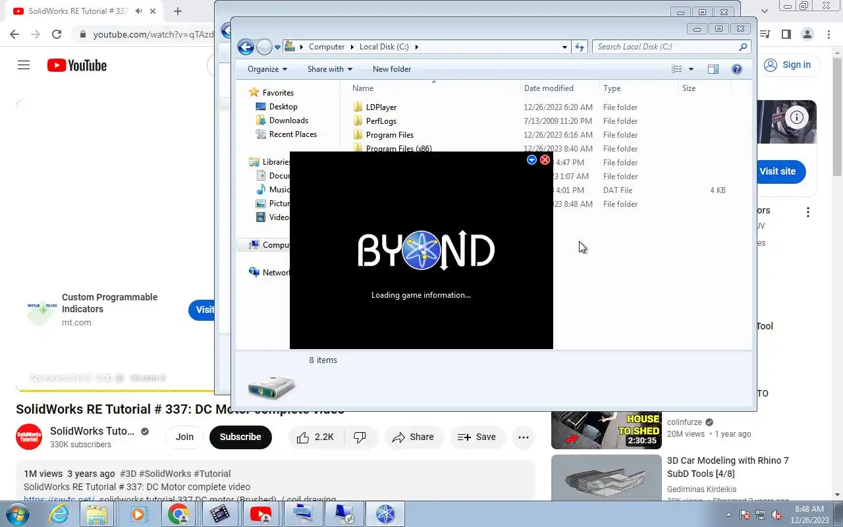The height and width of the screenshot is (527, 843).
Task: Open the Share with menu
Action: [330, 69]
